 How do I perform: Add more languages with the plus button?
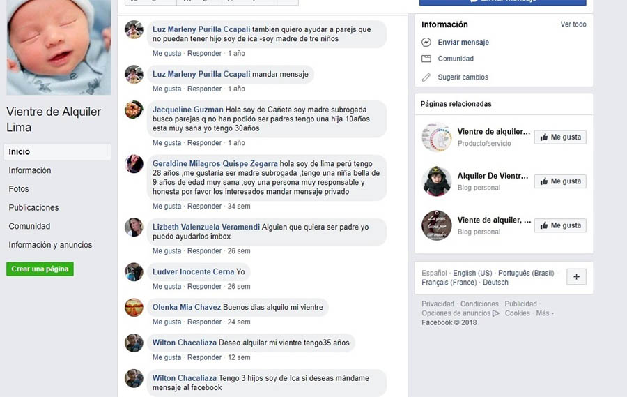click(576, 276)
